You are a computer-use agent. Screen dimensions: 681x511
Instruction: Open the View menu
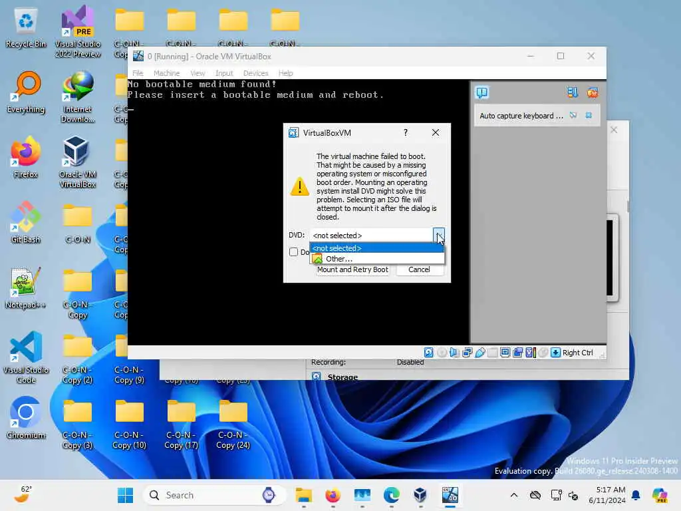(198, 73)
